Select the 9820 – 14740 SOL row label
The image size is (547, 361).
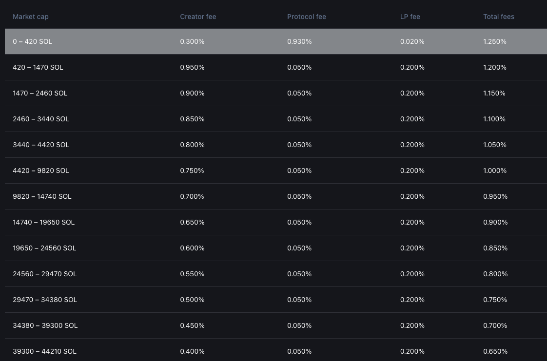tap(42, 196)
